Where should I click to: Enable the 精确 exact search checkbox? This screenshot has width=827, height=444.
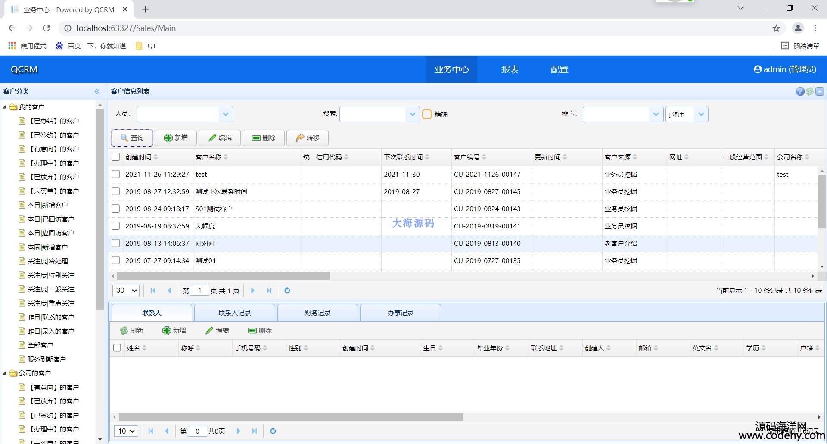(x=427, y=114)
